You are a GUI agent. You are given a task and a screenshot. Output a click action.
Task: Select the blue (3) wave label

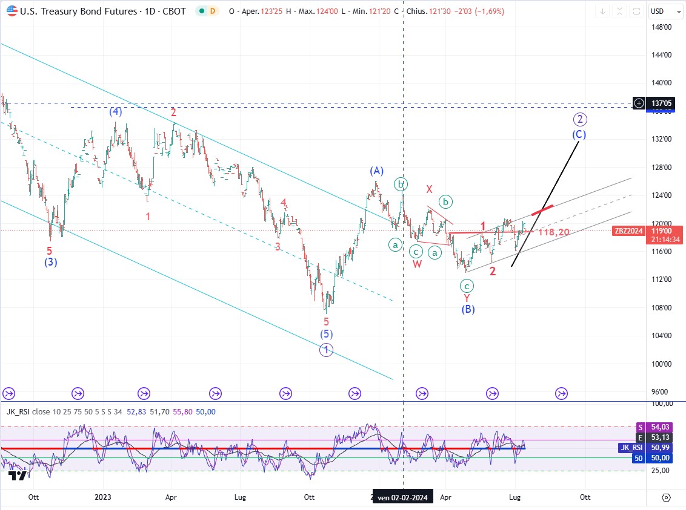51,262
